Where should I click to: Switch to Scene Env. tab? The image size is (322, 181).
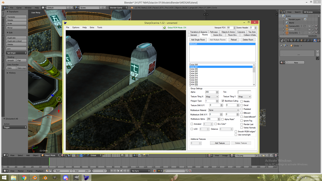point(218,35)
